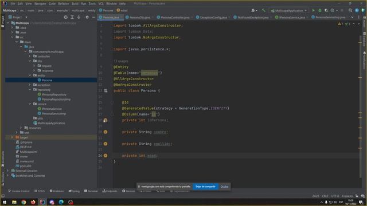Collapse the entity package
Viewport: 367px width, 206px height.
coord(30,76)
